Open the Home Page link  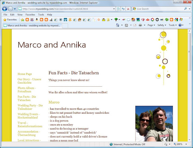[x=25, y=74]
